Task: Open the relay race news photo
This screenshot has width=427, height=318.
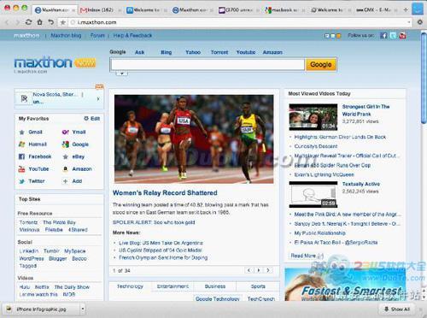Action: (x=194, y=139)
